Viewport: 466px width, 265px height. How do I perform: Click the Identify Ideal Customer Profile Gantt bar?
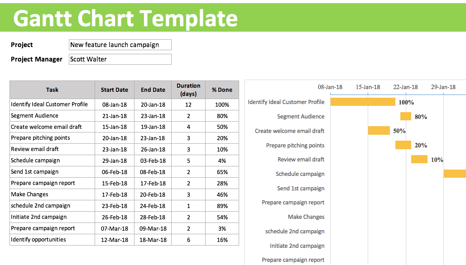[x=363, y=102]
